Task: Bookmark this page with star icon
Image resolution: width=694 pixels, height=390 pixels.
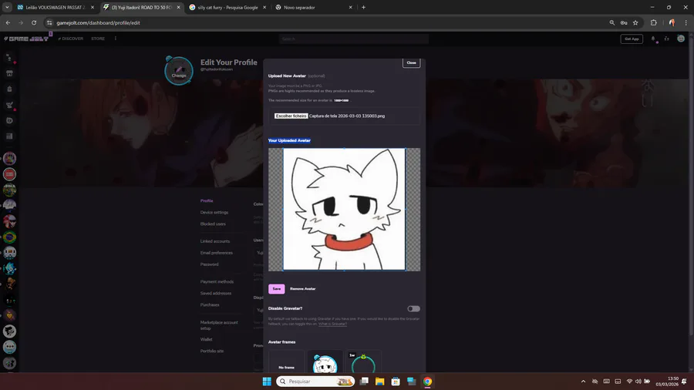Action: tap(635, 22)
